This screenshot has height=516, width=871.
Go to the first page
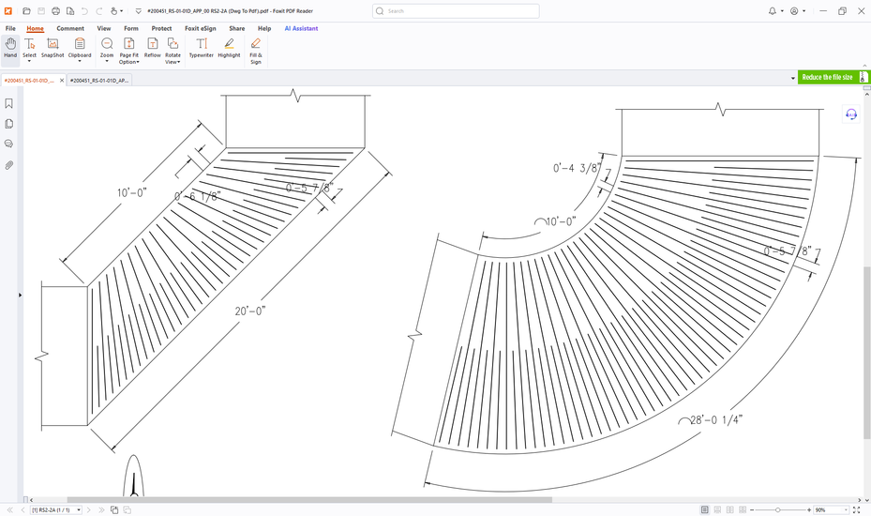(10, 509)
